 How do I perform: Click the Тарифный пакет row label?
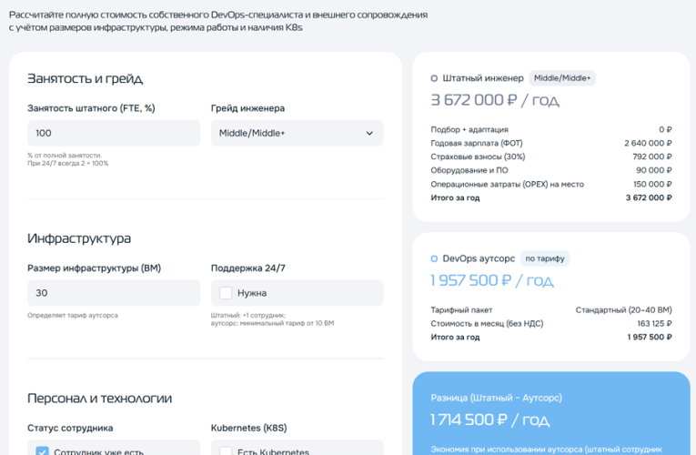[x=461, y=309]
